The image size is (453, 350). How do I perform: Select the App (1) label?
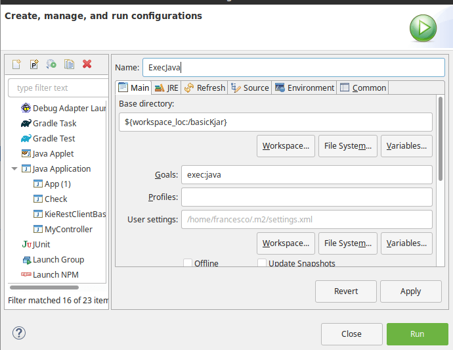tap(58, 184)
